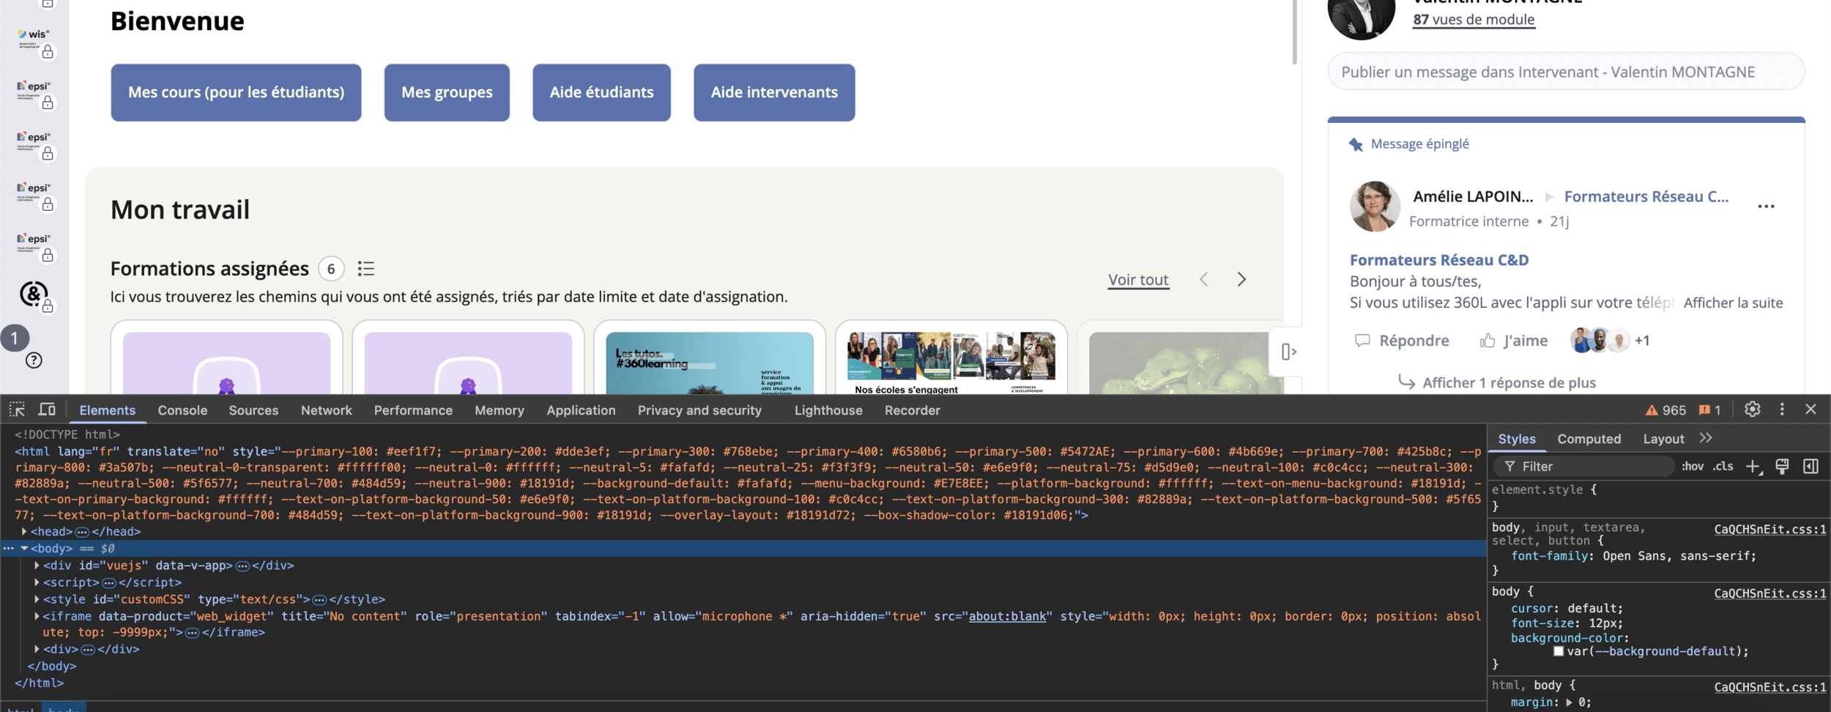Screen dimensions: 1831x712
Task: Open the CaQCHSnEit.css:1 link for font-family rule
Action: tap(1769, 530)
